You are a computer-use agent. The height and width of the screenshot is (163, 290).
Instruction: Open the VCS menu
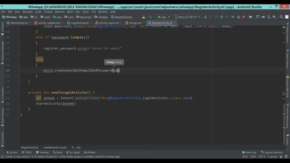[93, 12]
